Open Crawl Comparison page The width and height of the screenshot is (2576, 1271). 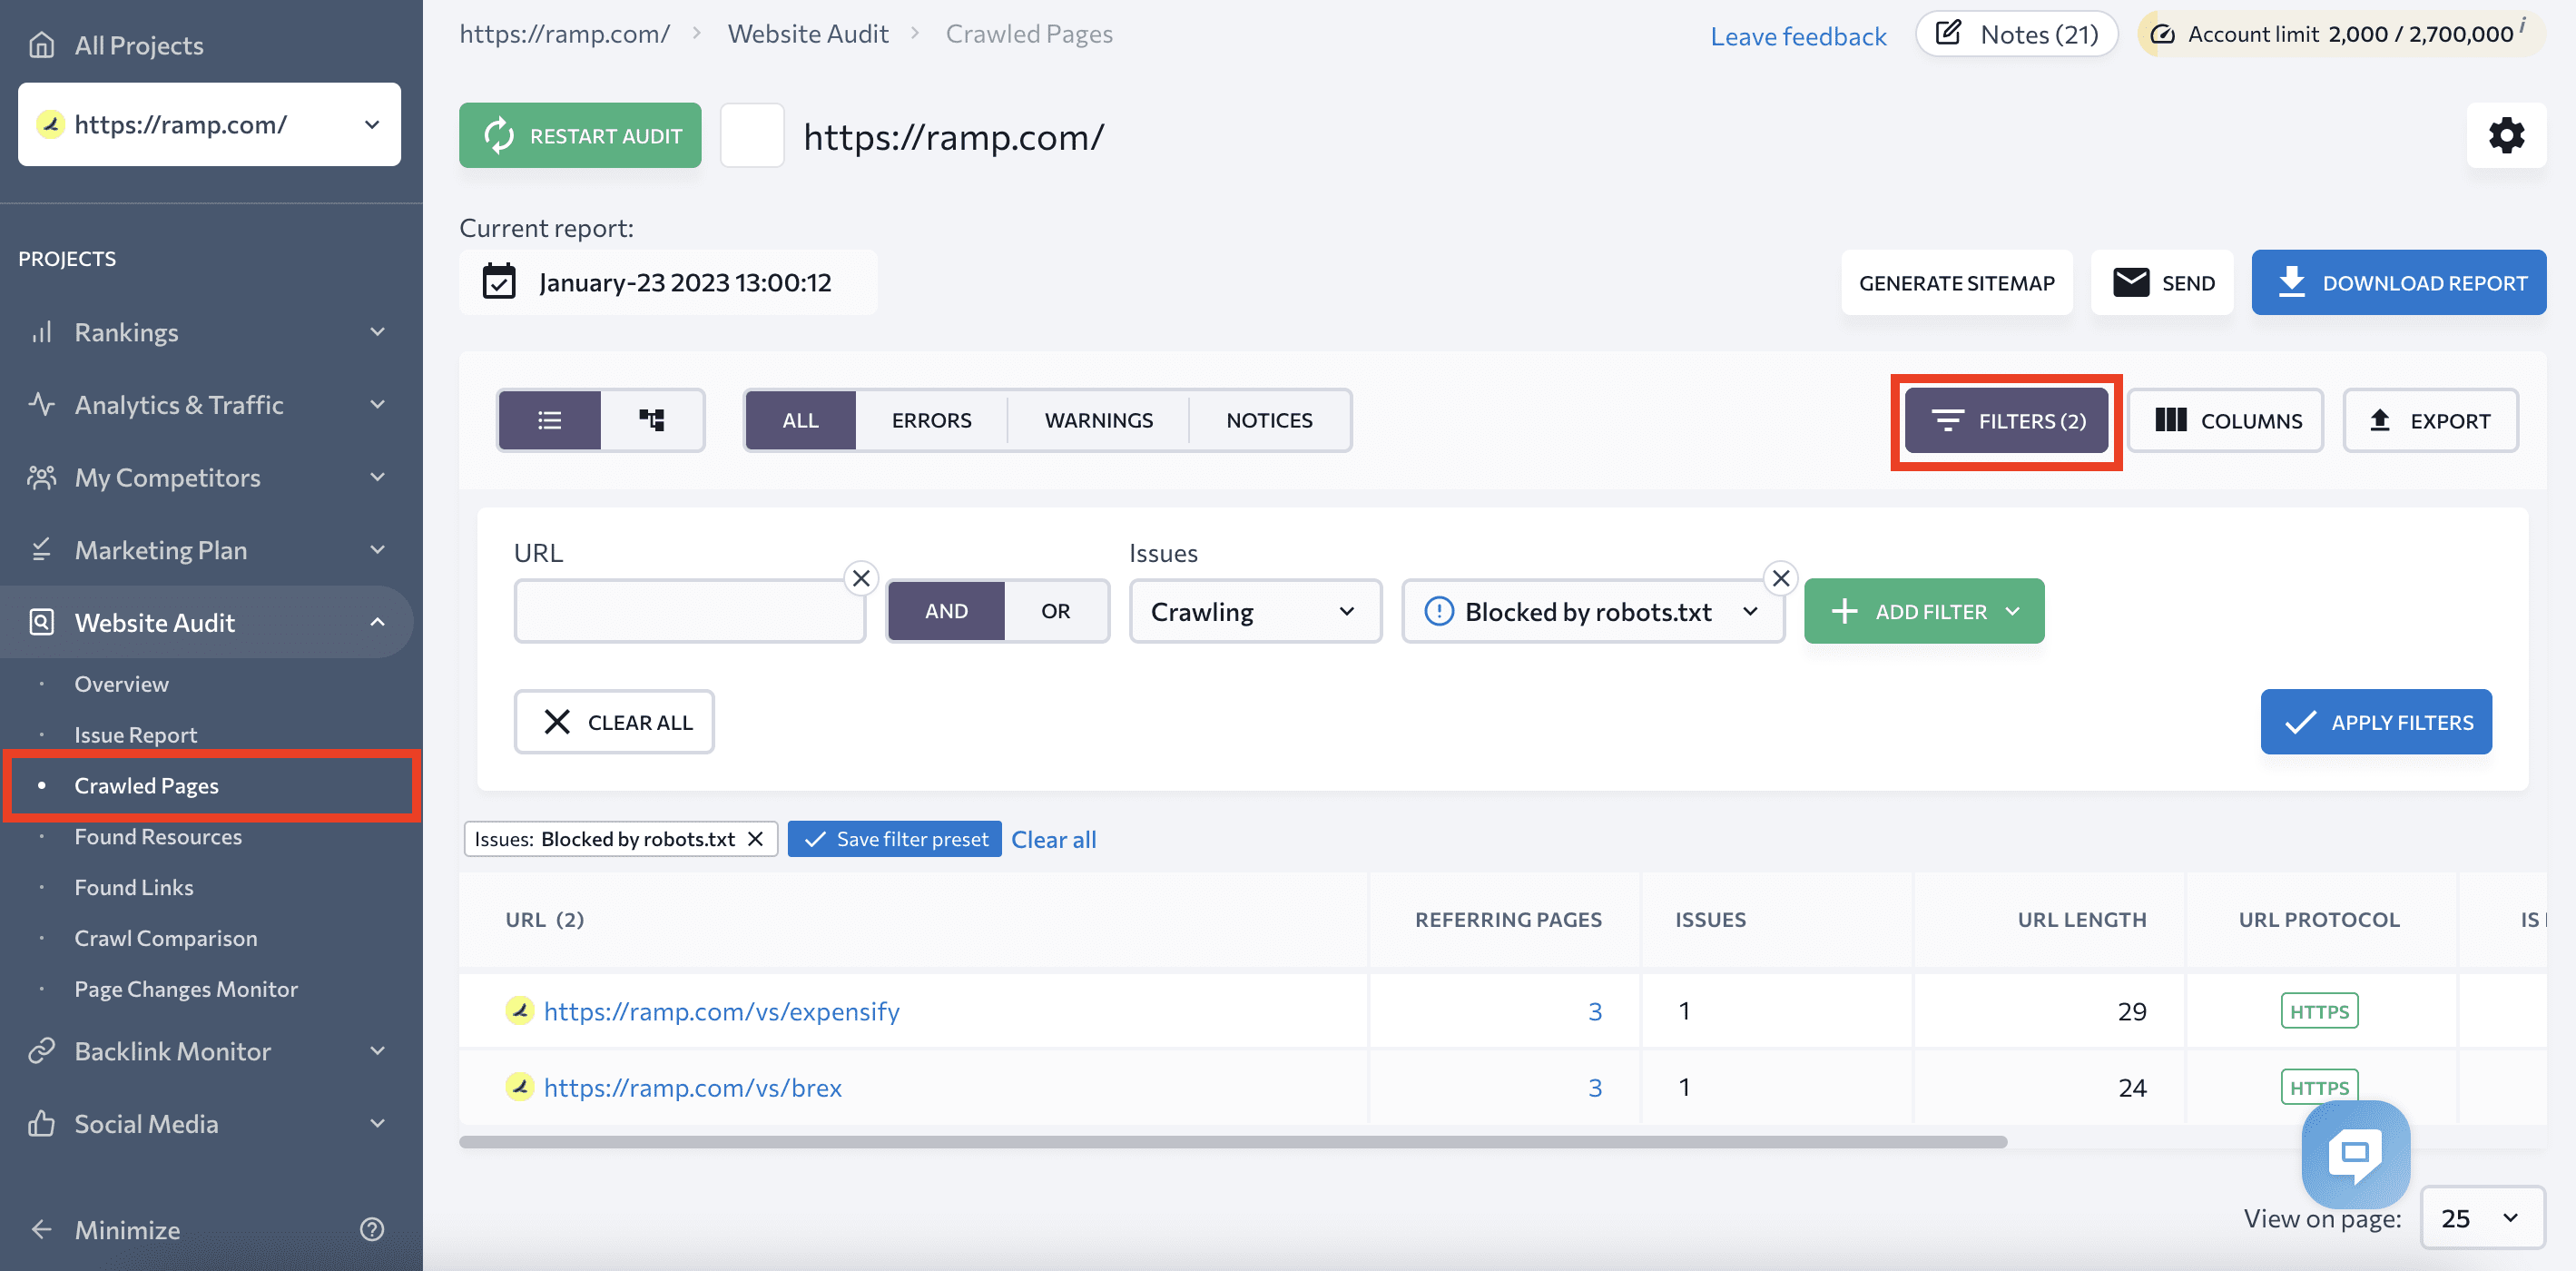(x=166, y=938)
